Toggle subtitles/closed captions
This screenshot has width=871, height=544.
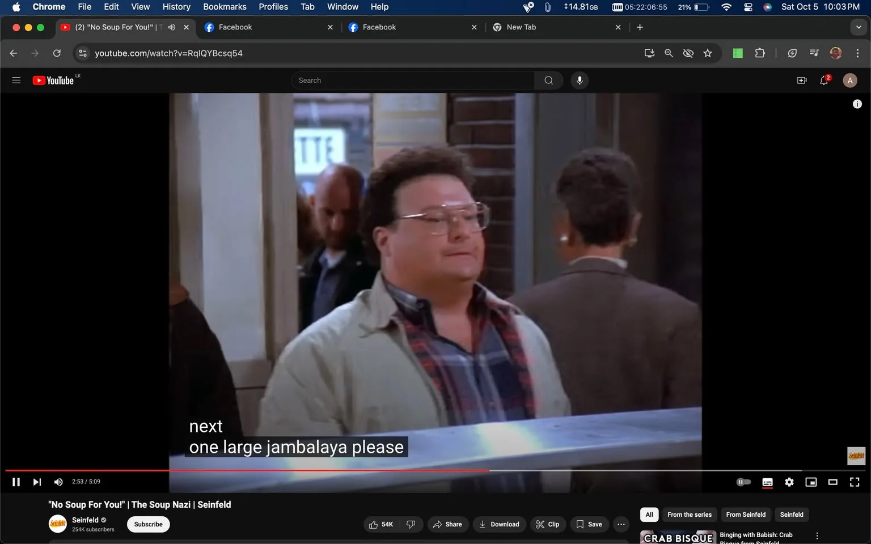click(767, 482)
